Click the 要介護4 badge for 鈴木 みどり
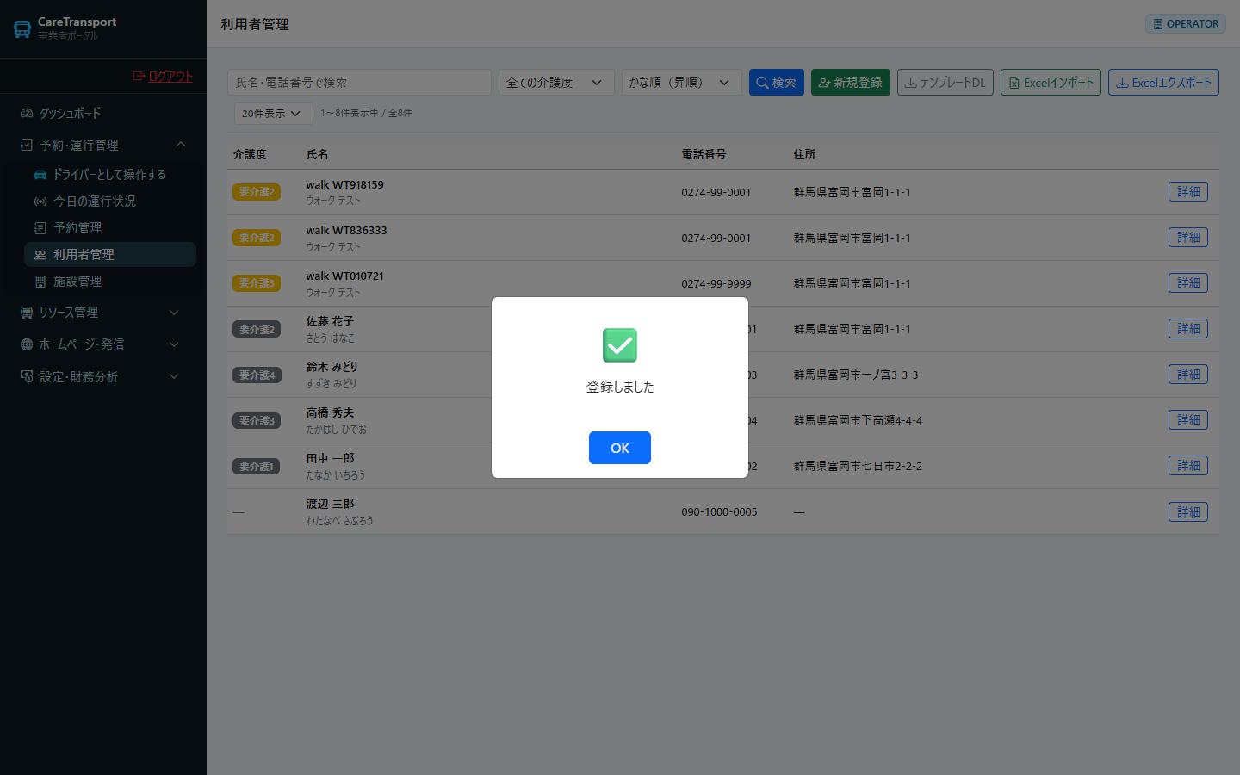Viewport: 1240px width, 775px height. [x=257, y=375]
